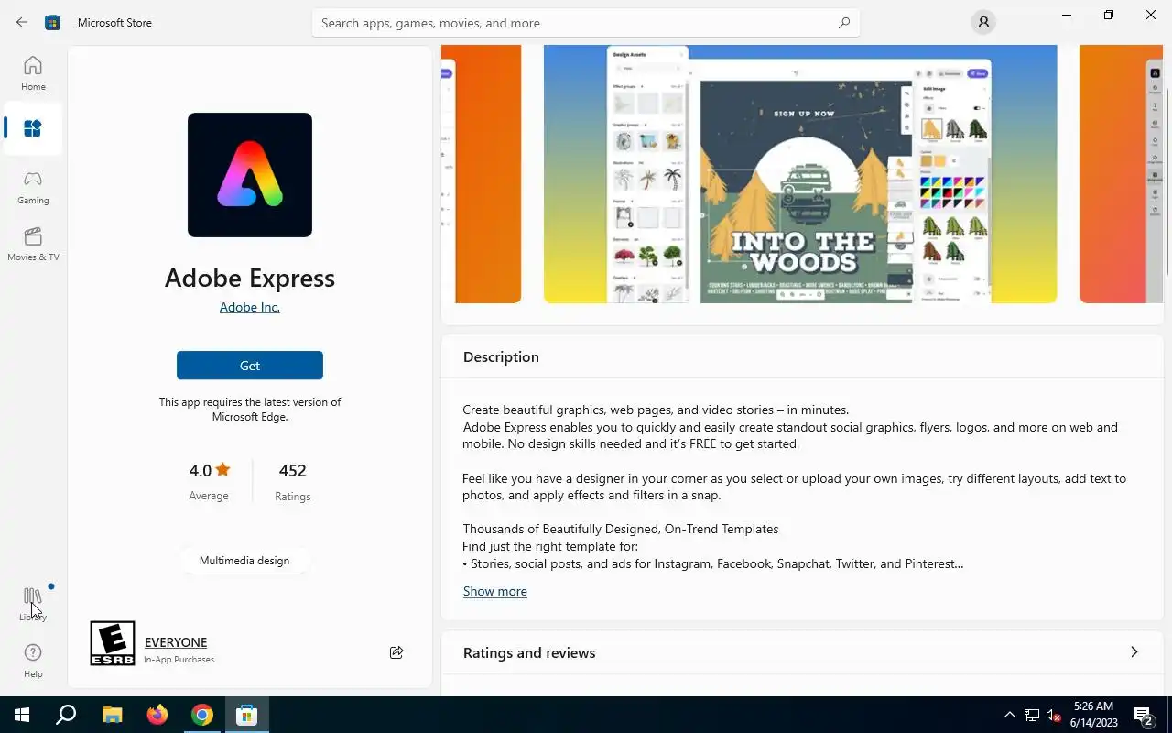Click the ESRB rating badge
Image resolution: width=1172 pixels, height=733 pixels.
pos(113,643)
